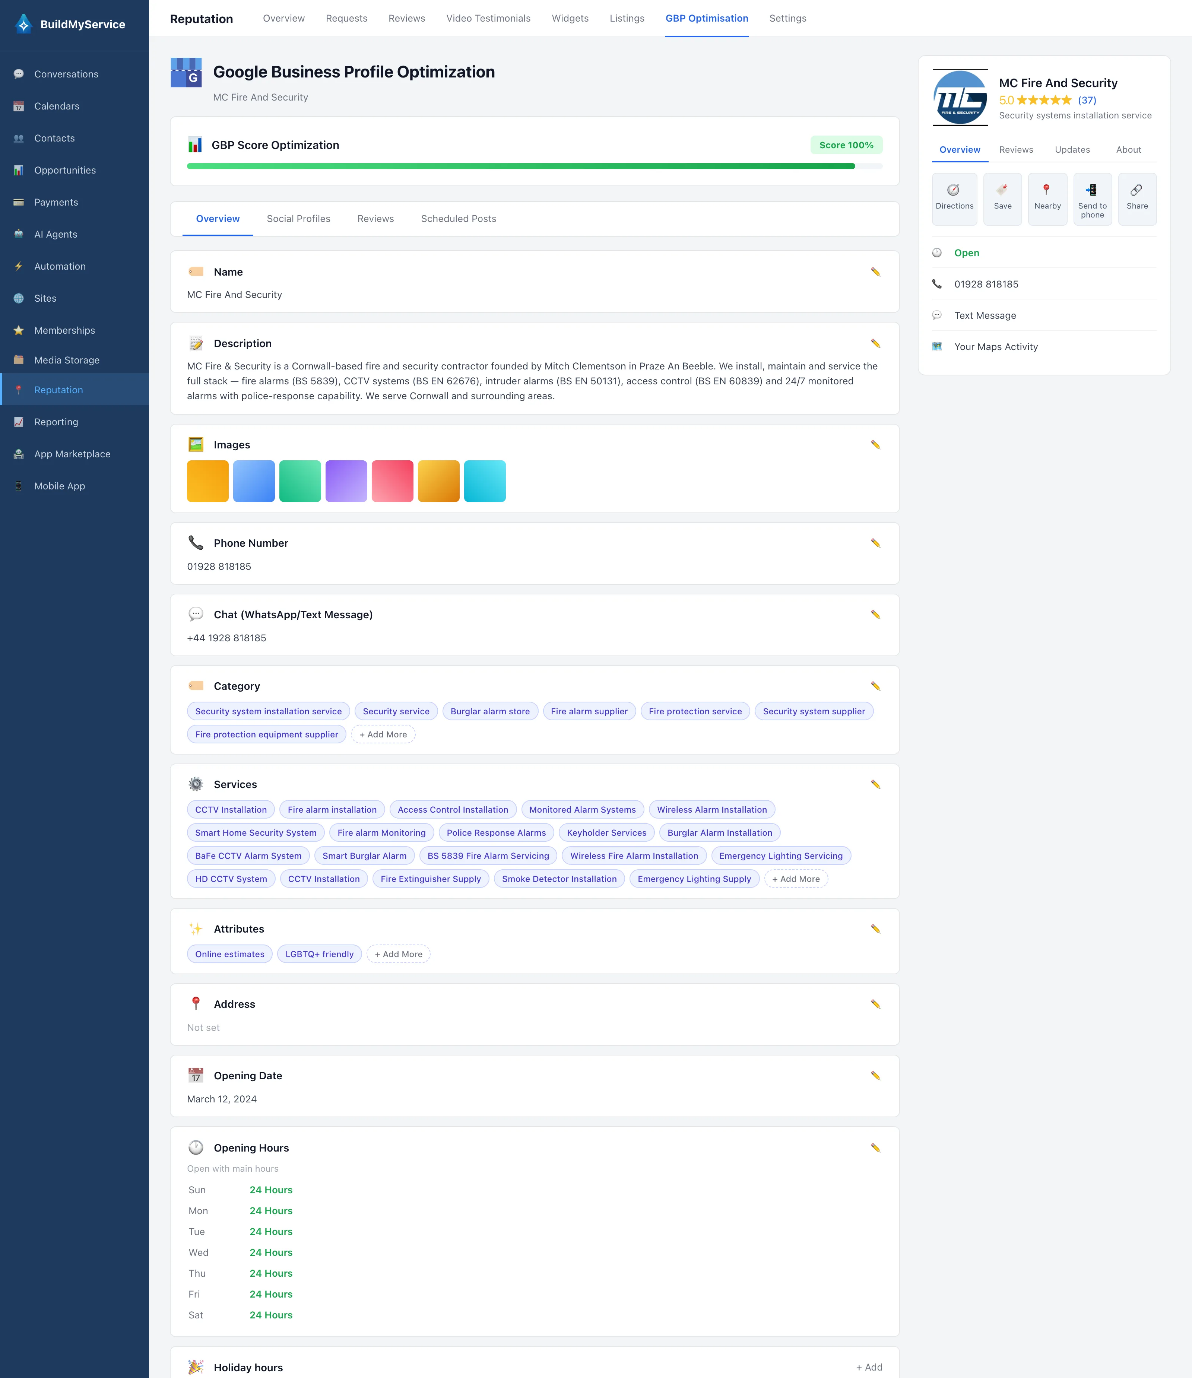Select the orange image thumbnail
The width and height of the screenshot is (1192, 1378).
207,481
